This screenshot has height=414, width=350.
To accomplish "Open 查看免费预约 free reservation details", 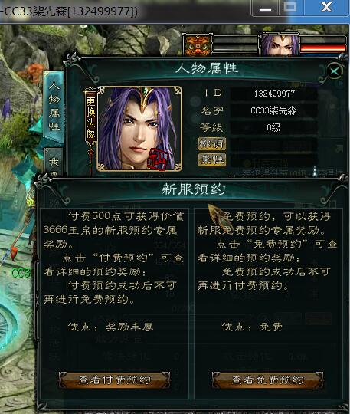I will point(268,380).
